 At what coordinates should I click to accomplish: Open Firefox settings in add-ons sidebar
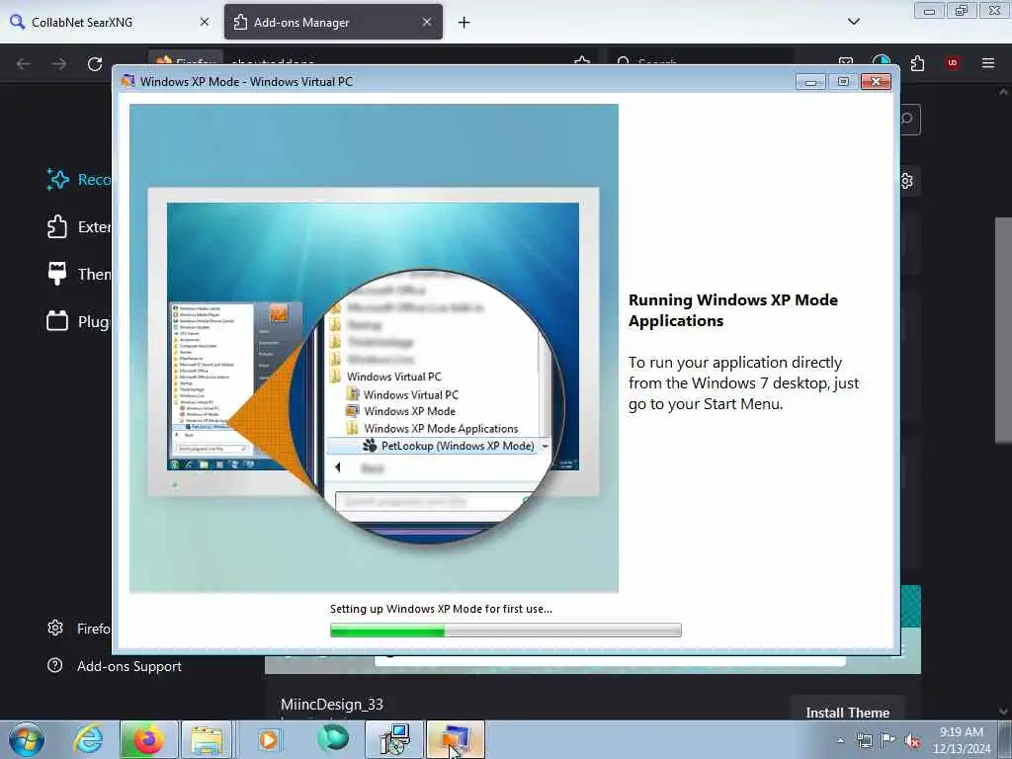pos(79,628)
